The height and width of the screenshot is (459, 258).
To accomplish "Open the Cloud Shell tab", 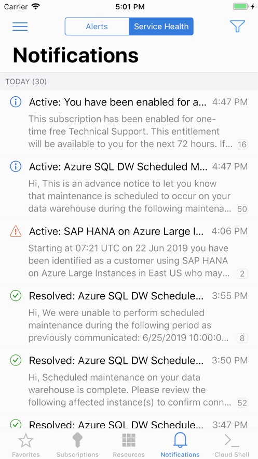I will point(232,445).
